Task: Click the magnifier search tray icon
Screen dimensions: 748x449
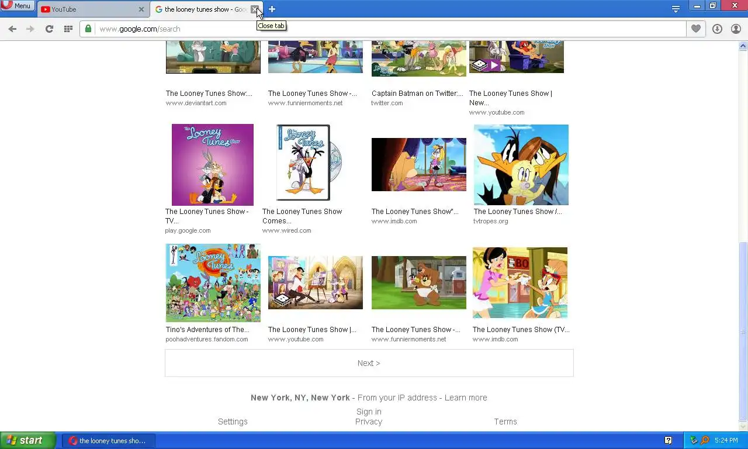Action: pos(705,441)
